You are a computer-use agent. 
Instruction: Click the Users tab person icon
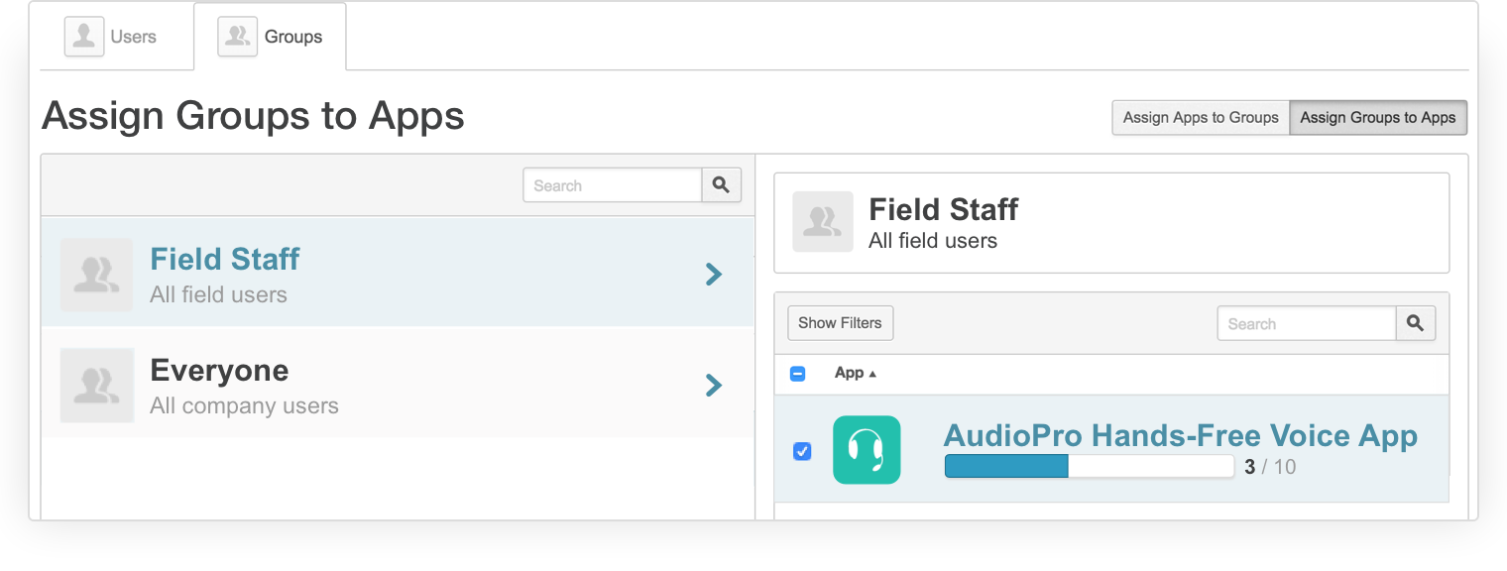(84, 37)
